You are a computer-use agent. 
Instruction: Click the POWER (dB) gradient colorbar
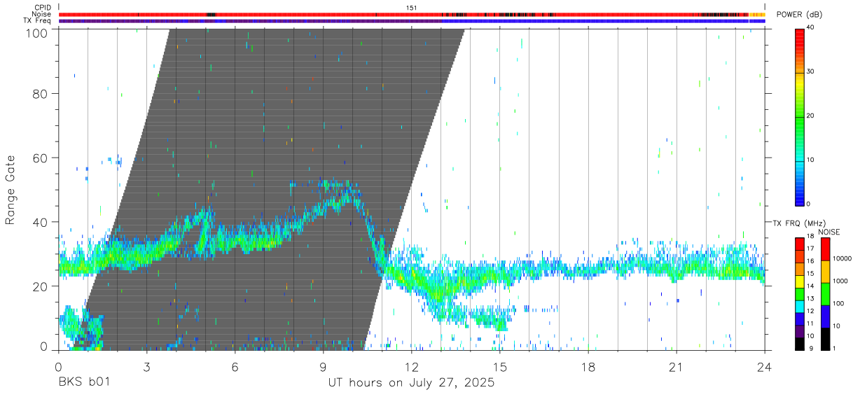[800, 116]
